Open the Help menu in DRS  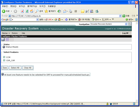click(x=23, y=33)
